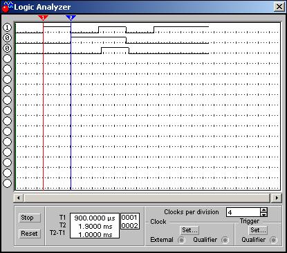
Task: Click scroll right arrow of waveform scrollbar
Action: pyautogui.click(x=277, y=198)
